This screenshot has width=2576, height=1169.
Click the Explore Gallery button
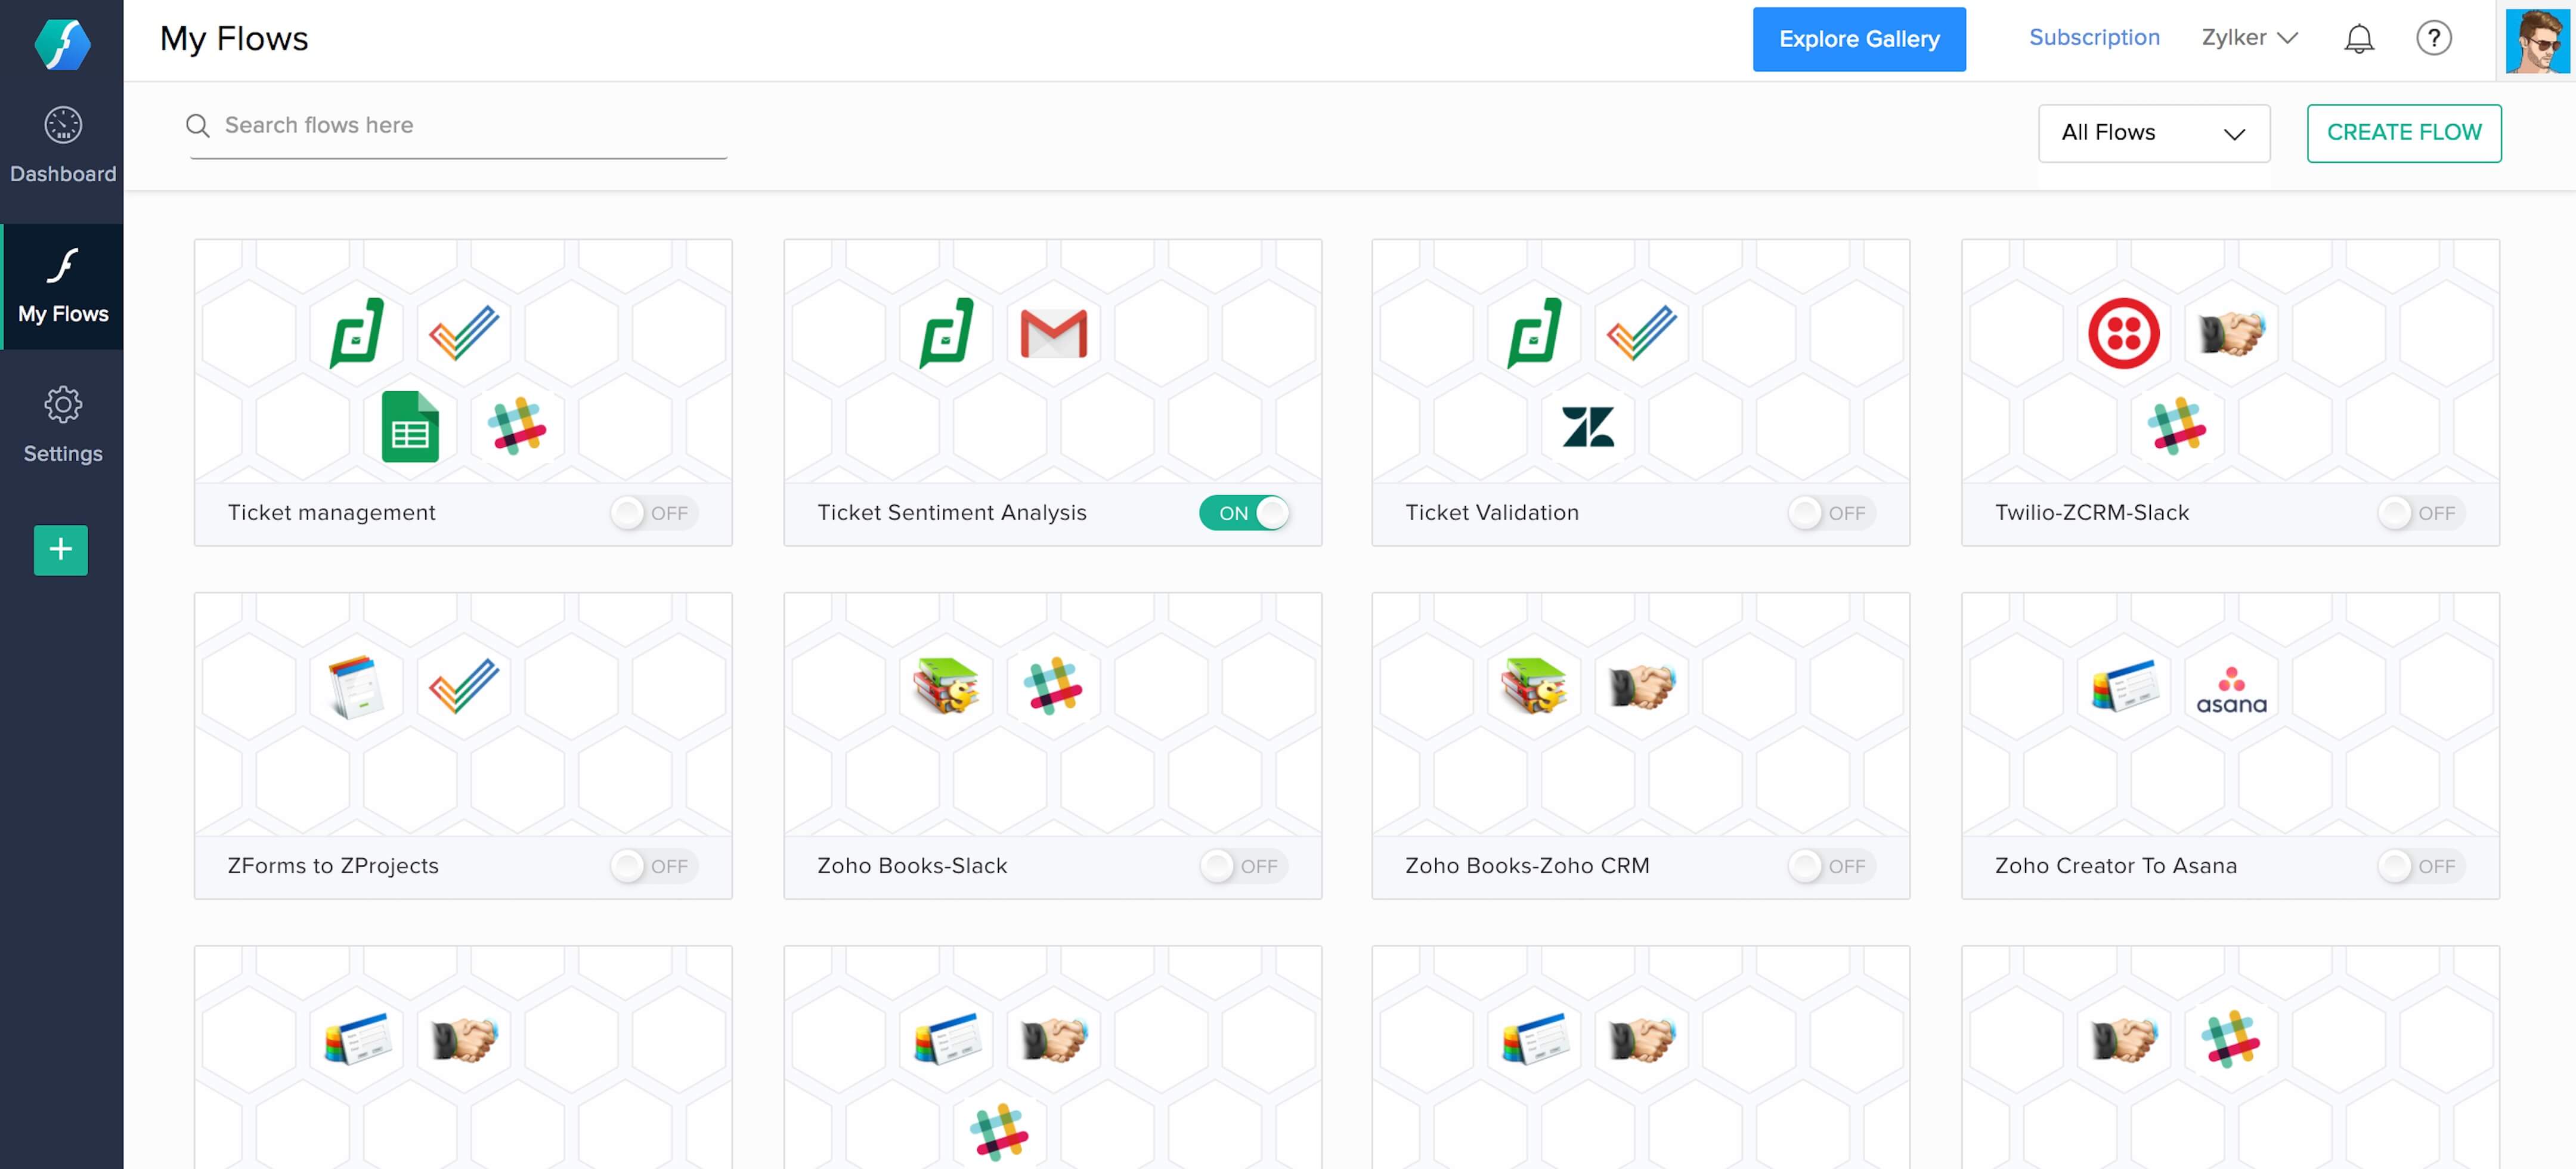pyautogui.click(x=1859, y=39)
